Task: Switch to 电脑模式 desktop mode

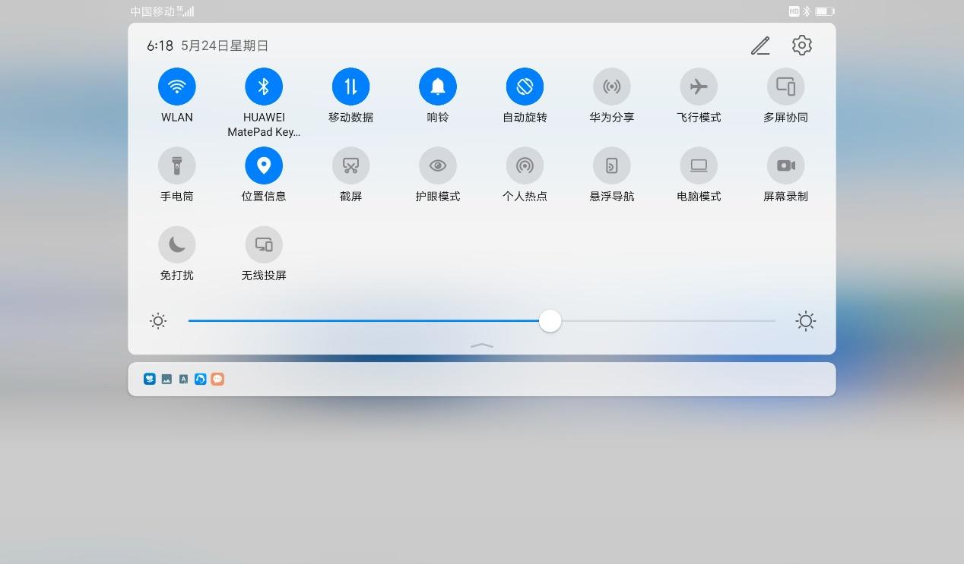Action: (x=699, y=165)
